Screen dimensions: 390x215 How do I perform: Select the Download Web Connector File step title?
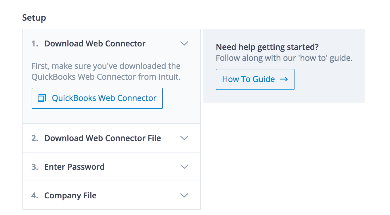point(103,138)
